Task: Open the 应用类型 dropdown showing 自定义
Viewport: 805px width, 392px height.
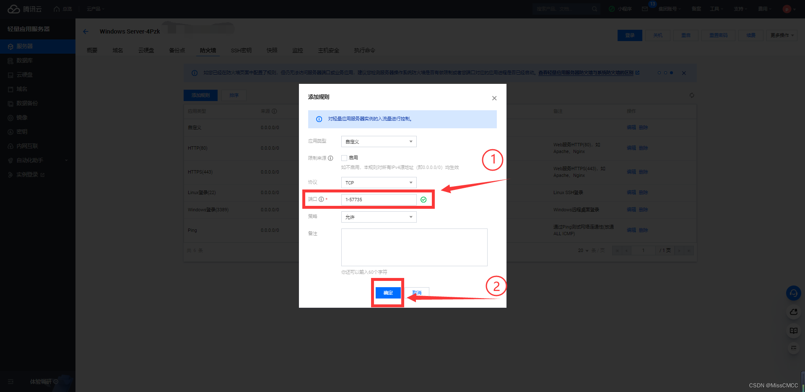Action: point(379,142)
